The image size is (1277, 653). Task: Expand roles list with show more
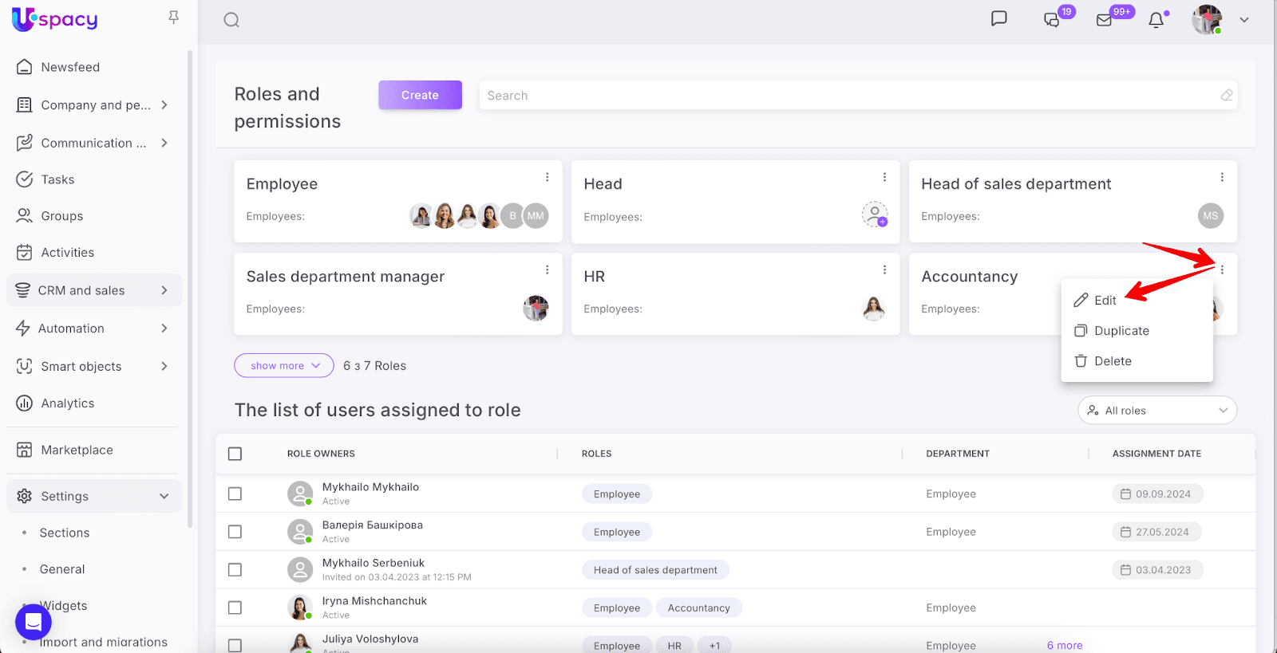[283, 366]
